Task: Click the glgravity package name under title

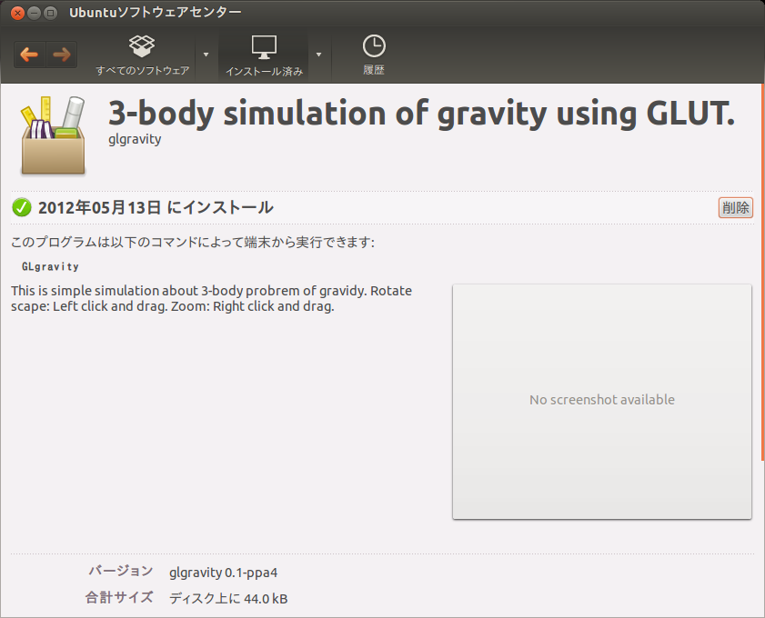Action: (135, 139)
